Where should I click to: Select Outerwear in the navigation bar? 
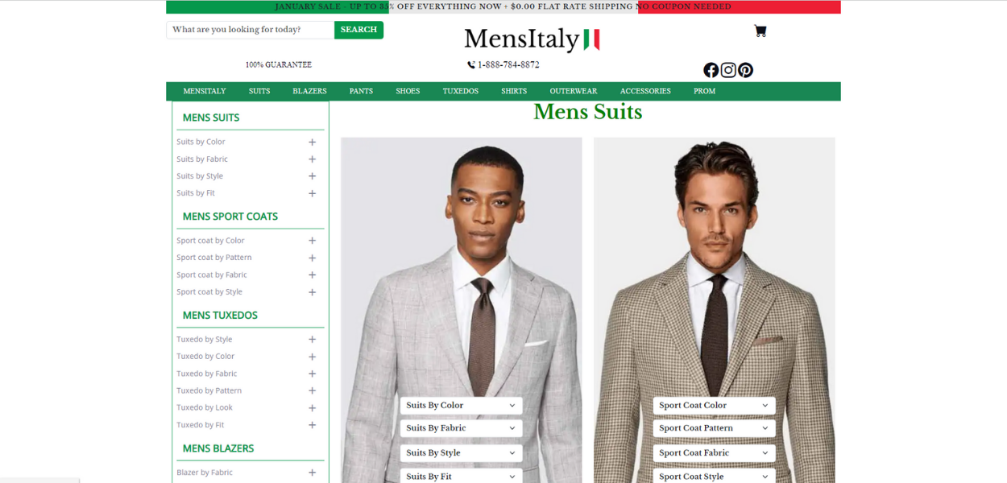click(573, 92)
